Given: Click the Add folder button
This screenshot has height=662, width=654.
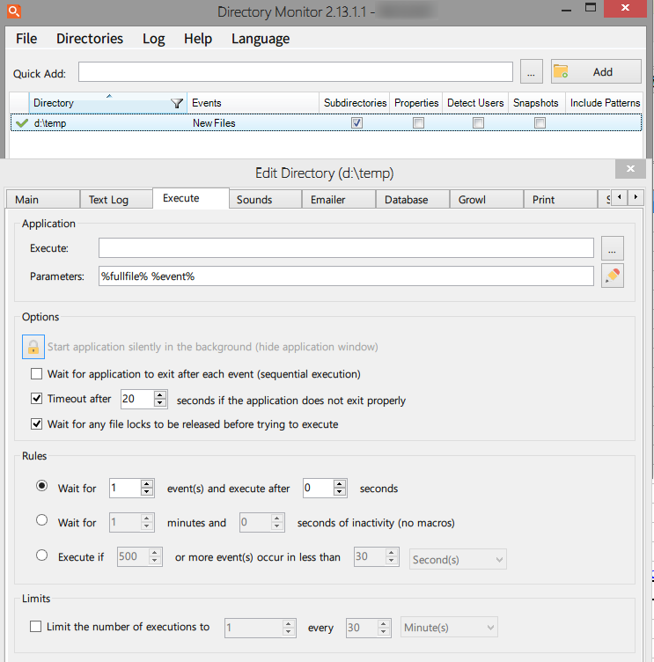Looking at the screenshot, I should coord(596,72).
